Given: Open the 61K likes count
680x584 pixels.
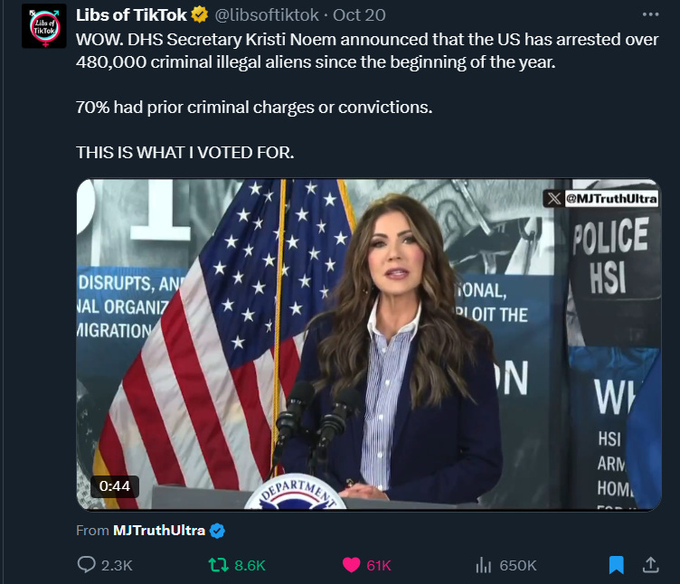Looking at the screenshot, I should 379,565.
